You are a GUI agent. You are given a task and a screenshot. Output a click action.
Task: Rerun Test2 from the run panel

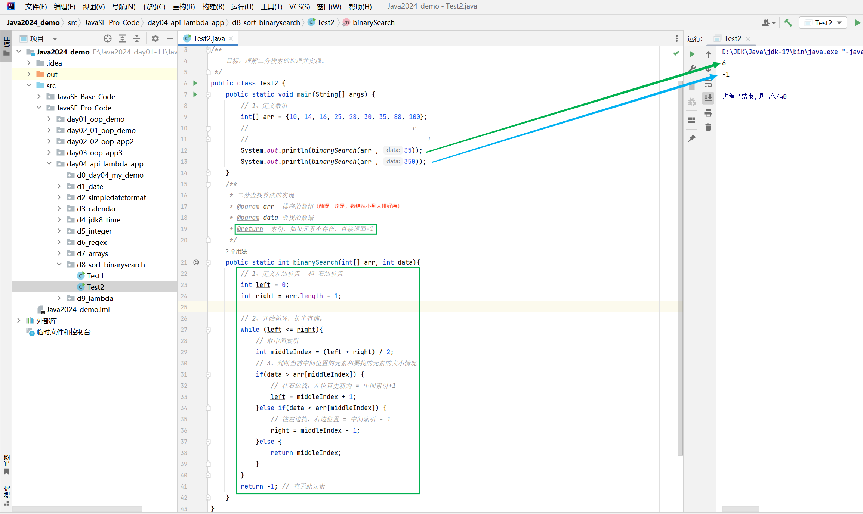tap(692, 54)
